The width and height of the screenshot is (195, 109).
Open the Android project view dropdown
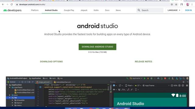coord(14,82)
